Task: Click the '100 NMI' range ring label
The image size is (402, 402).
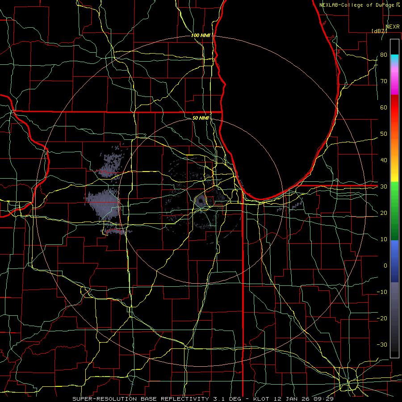Action: pos(201,35)
